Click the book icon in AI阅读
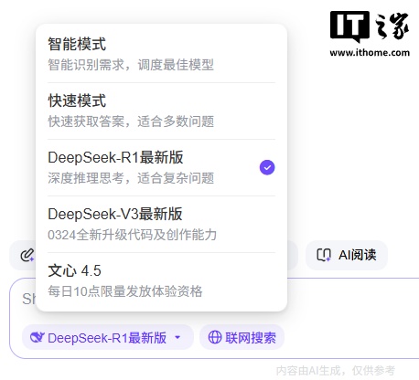The image size is (419, 380). 324,255
